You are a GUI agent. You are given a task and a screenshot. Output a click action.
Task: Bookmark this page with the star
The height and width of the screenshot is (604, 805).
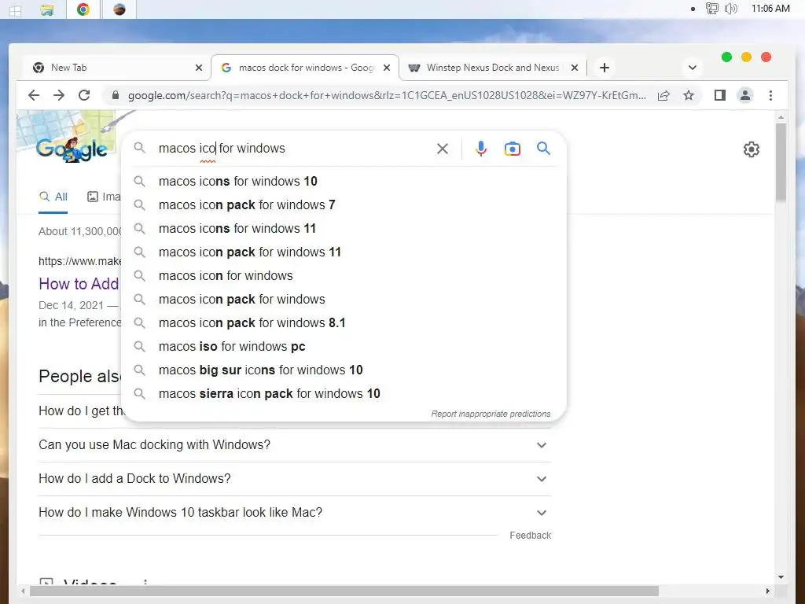pyautogui.click(x=689, y=95)
